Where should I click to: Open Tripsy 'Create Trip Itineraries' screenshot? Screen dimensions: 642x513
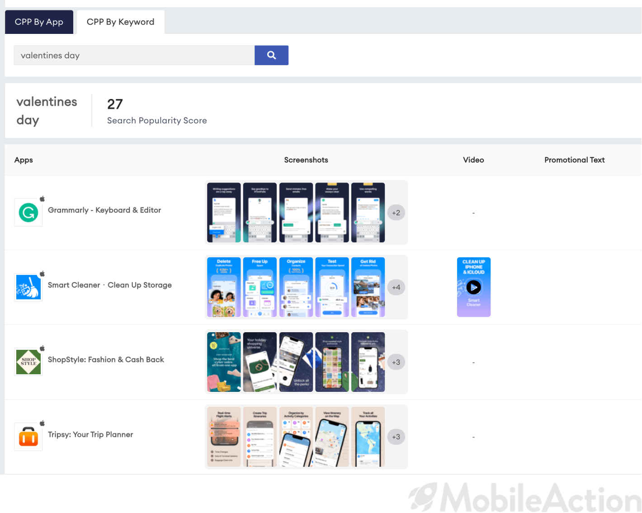tap(260, 437)
